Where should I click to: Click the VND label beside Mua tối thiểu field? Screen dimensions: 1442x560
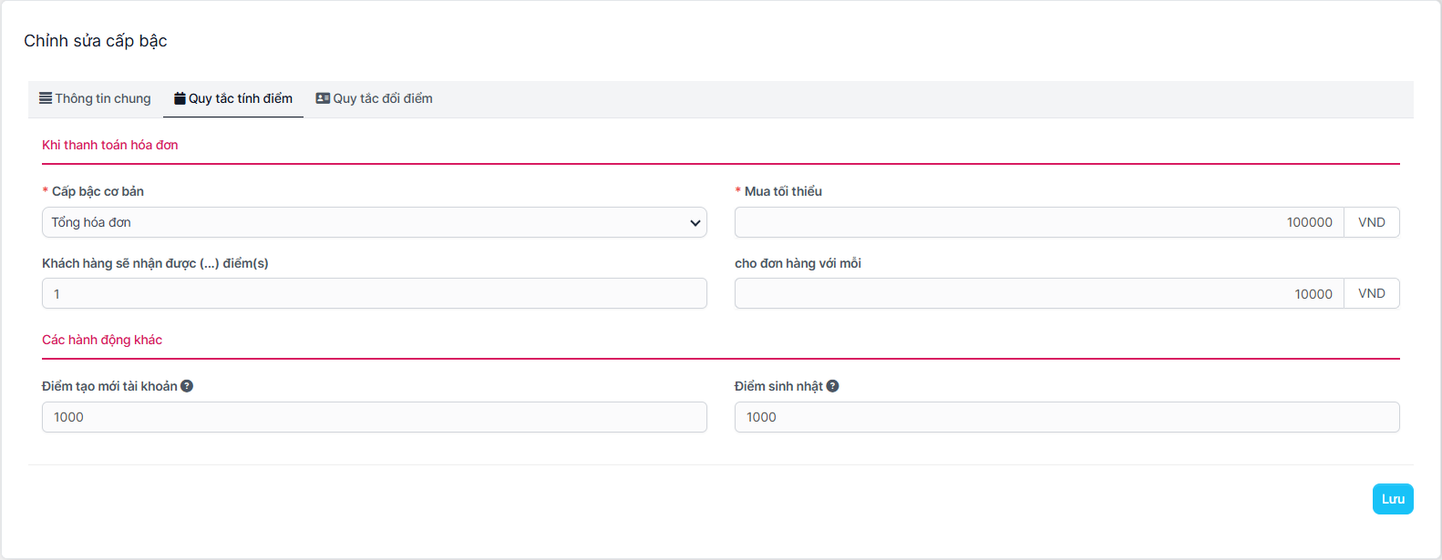tap(1372, 221)
